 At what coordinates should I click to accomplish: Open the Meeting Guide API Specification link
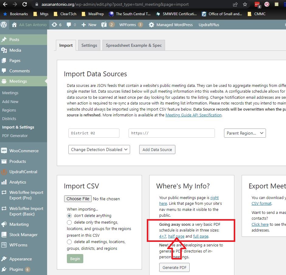193,115
